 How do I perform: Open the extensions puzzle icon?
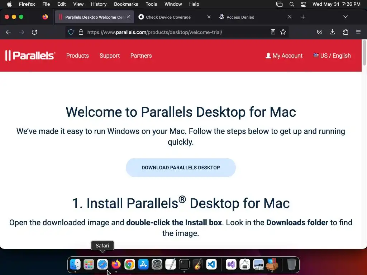pos(345,32)
